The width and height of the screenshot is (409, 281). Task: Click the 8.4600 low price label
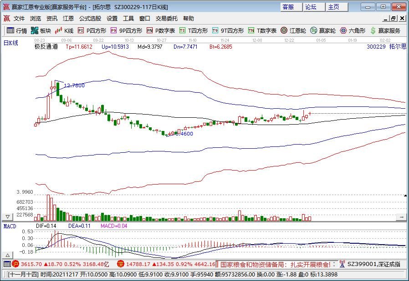coord(184,134)
